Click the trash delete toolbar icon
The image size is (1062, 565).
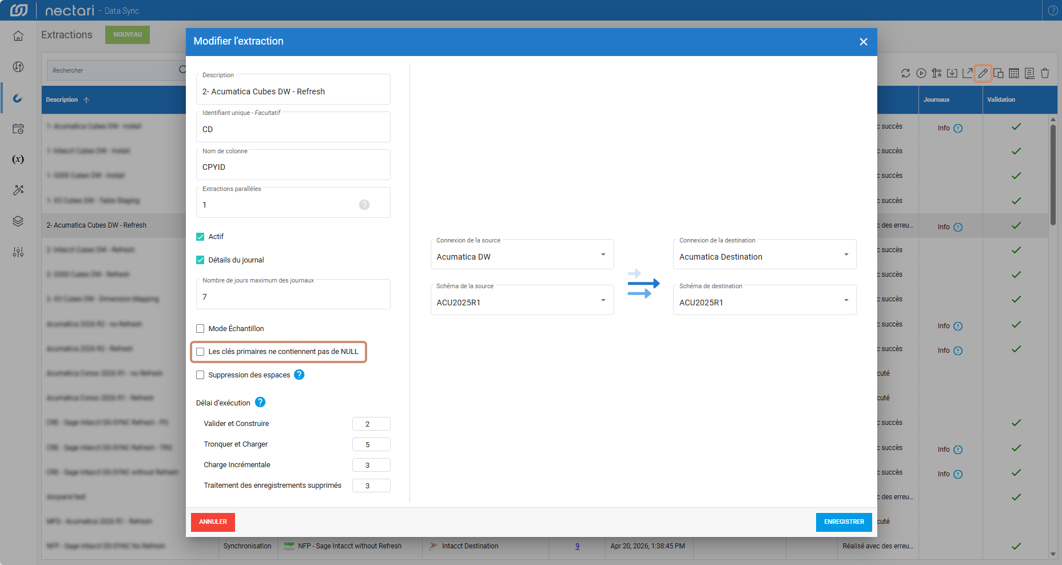1045,73
